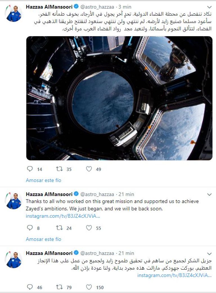Reply to the English 'Thanks to all' tweet
Viewport: 216px width, 293px height.
30,228
